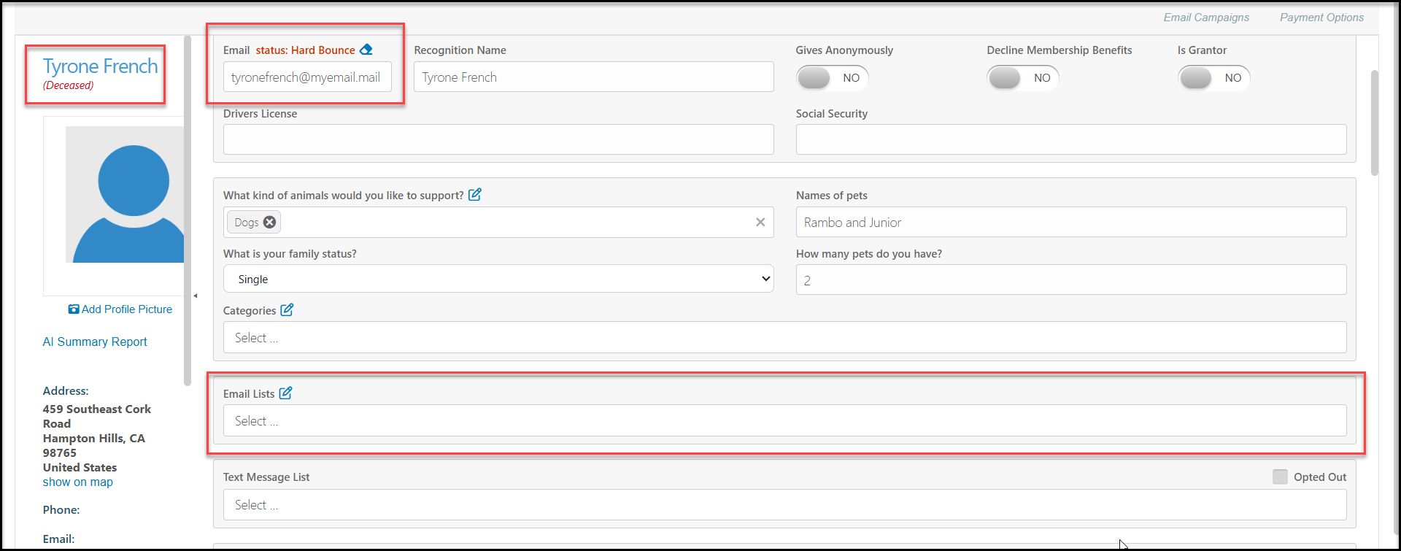Open the Email Lists edit icon

click(285, 393)
